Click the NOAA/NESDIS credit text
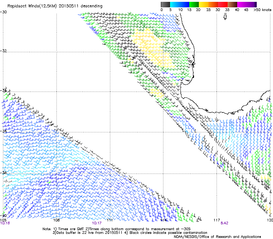 217,237
